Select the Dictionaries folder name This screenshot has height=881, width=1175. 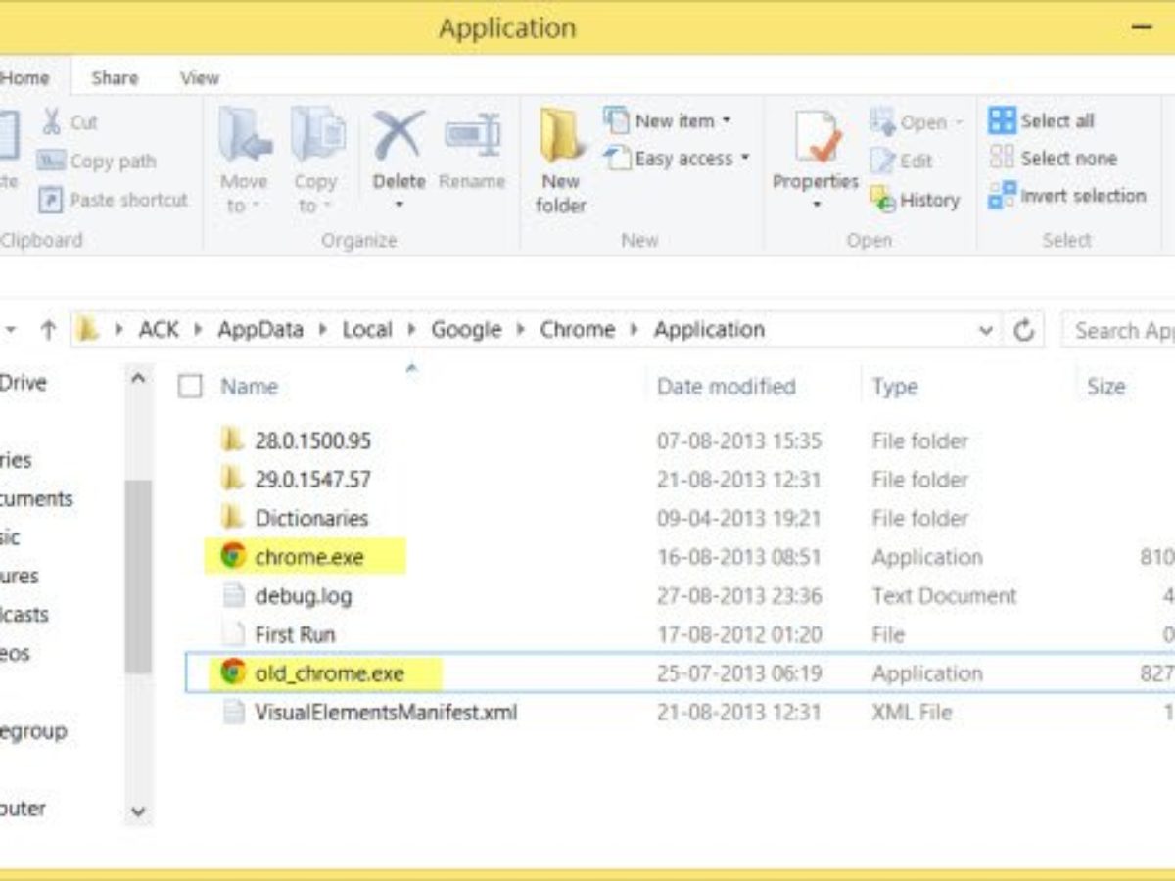(x=311, y=518)
